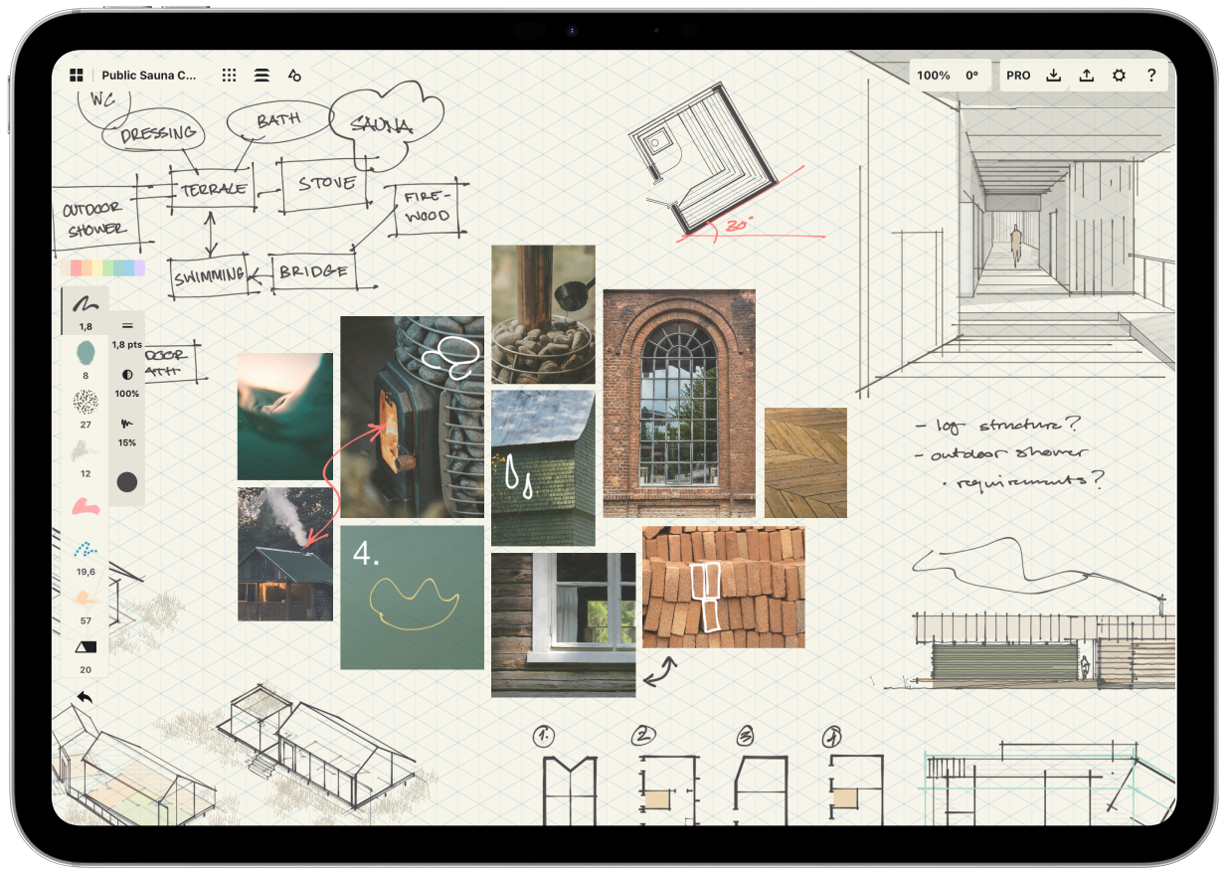Select the peach highlighter brush sized 57

[x=86, y=606]
